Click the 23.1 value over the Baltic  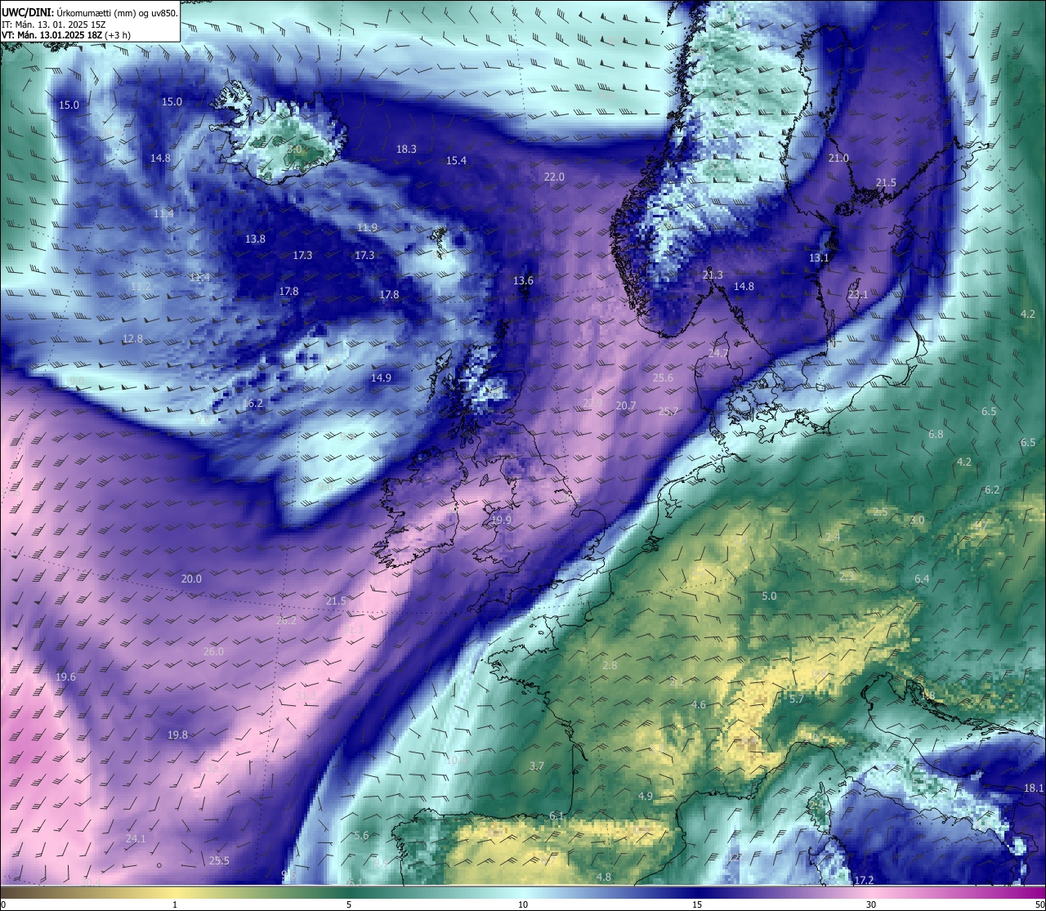point(857,293)
